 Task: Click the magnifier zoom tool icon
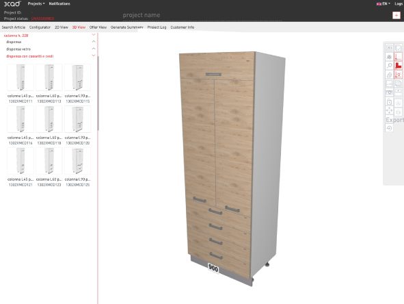coord(389,66)
